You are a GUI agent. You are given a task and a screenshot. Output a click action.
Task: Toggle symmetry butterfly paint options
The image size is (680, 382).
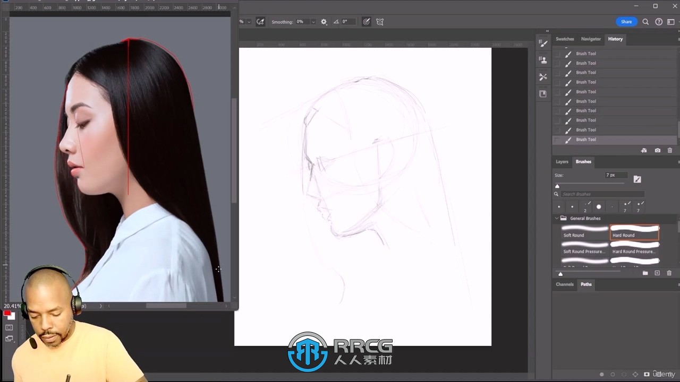coord(380,22)
